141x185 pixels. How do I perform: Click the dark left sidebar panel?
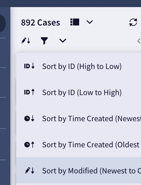[5, 96]
